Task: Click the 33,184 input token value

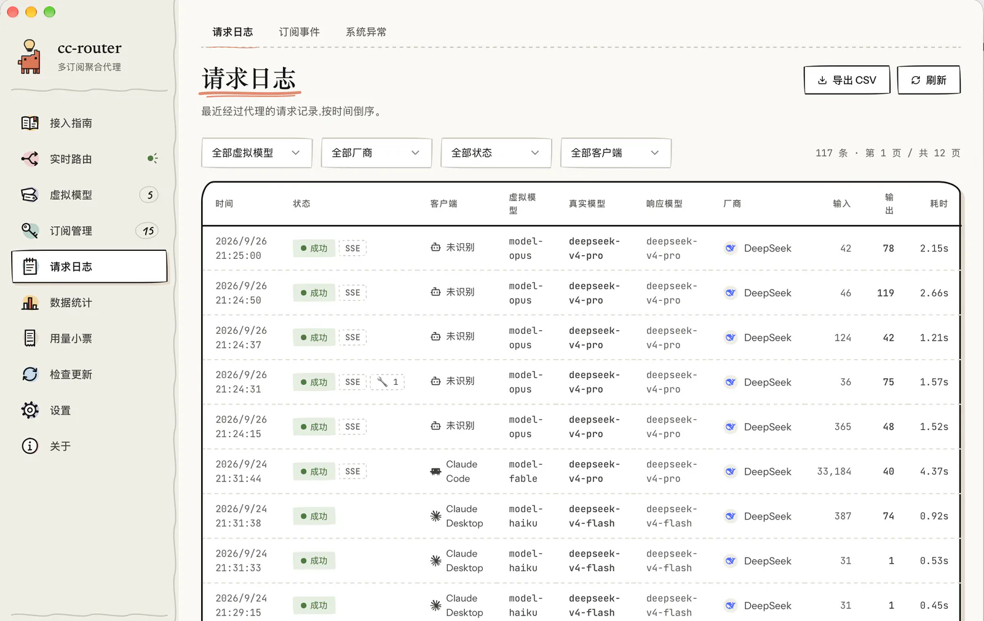Action: tap(834, 472)
